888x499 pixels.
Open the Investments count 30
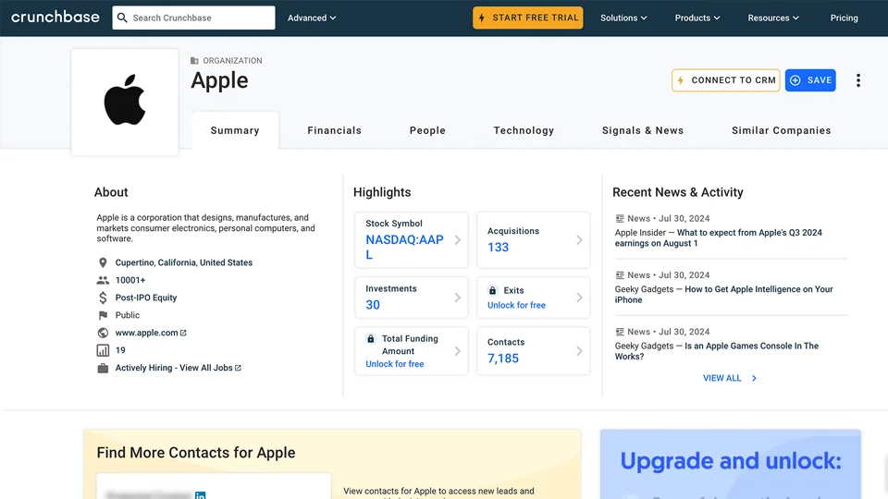point(373,305)
